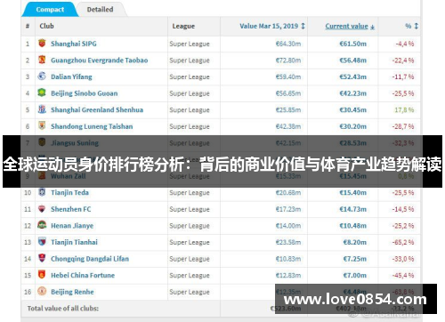Click the Beijing Sinobo Guoan crest
Viewport: 445px width, 322px height.
coord(42,93)
